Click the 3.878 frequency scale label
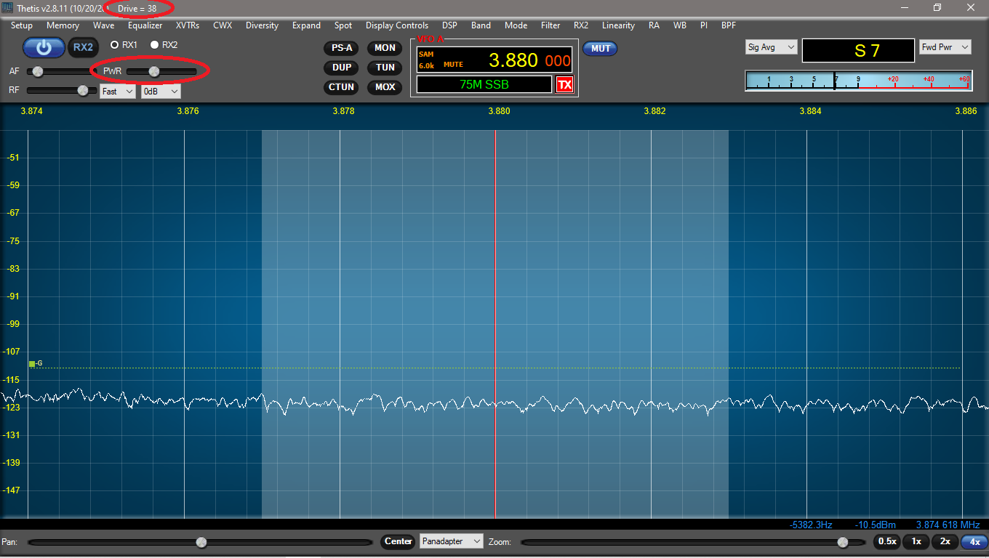The image size is (989, 558). [x=343, y=111]
